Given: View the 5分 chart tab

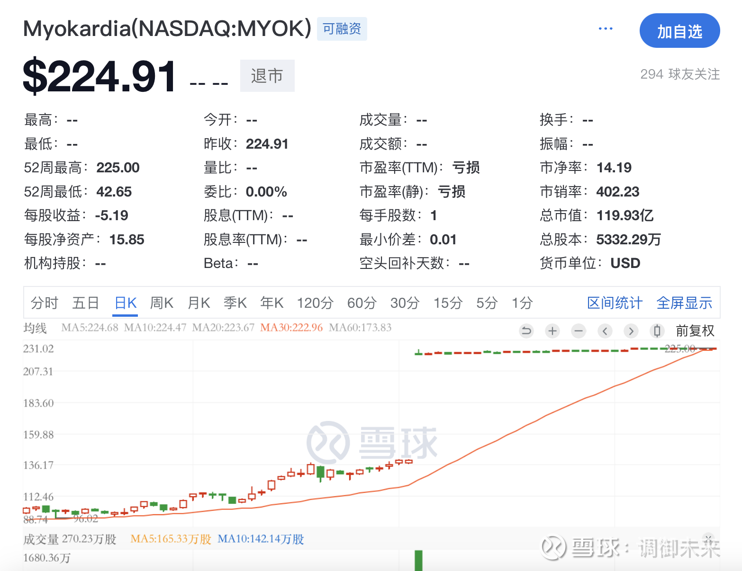Looking at the screenshot, I should pos(487,303).
